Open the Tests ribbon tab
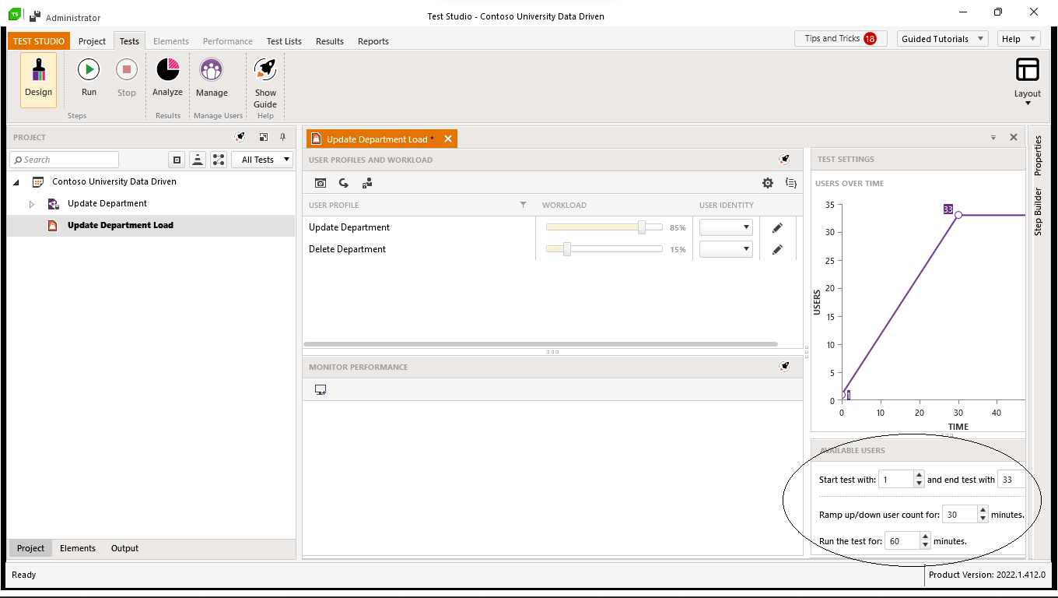This screenshot has height=598, width=1058. 129,41
